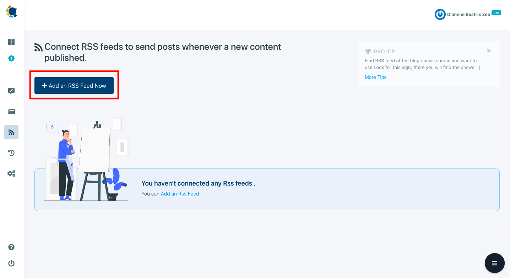Click the Add an Rss Feed link
Viewport: 510px width, 278px height.
click(180, 194)
